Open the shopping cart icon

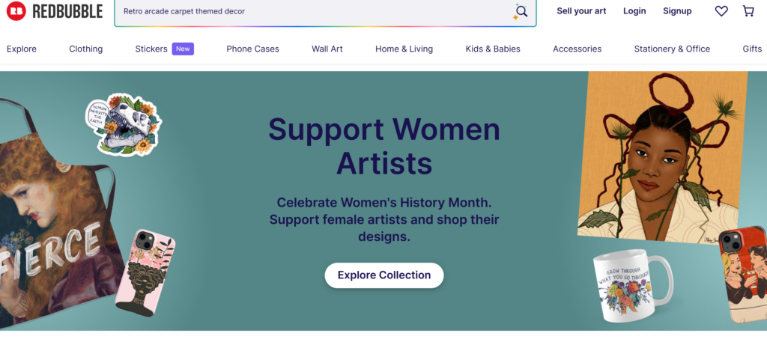[x=748, y=11]
